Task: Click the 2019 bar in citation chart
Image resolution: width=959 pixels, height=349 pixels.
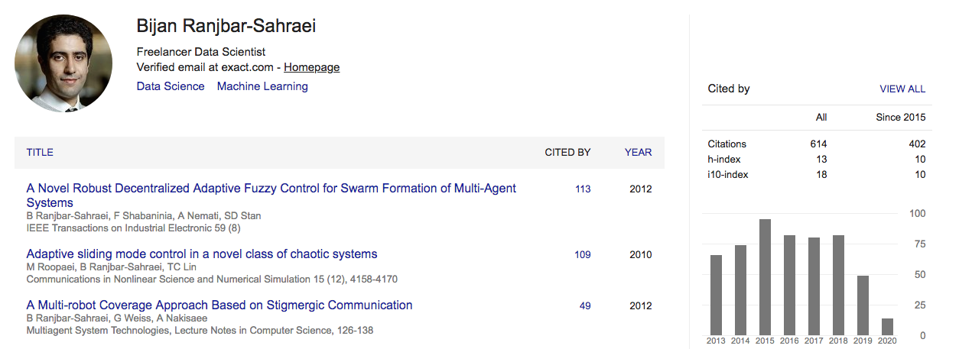Action: [863, 305]
